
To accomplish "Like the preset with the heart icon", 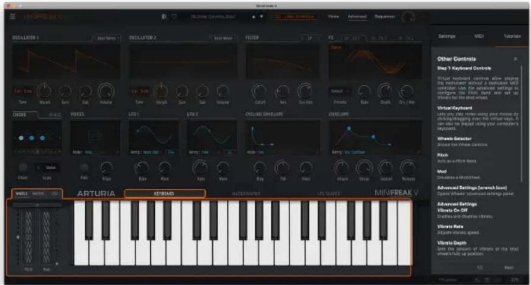I will click(x=174, y=16).
